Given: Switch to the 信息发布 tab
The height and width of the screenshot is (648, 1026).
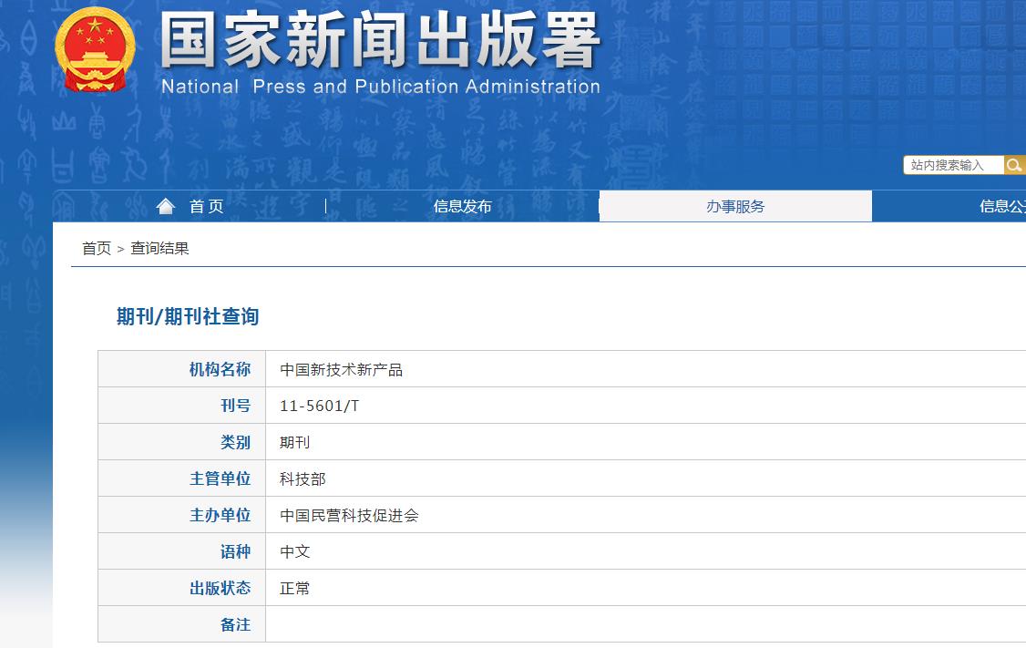Looking at the screenshot, I should tap(460, 205).
